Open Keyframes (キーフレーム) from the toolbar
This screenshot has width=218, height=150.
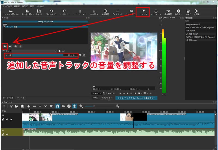coord(156,12)
